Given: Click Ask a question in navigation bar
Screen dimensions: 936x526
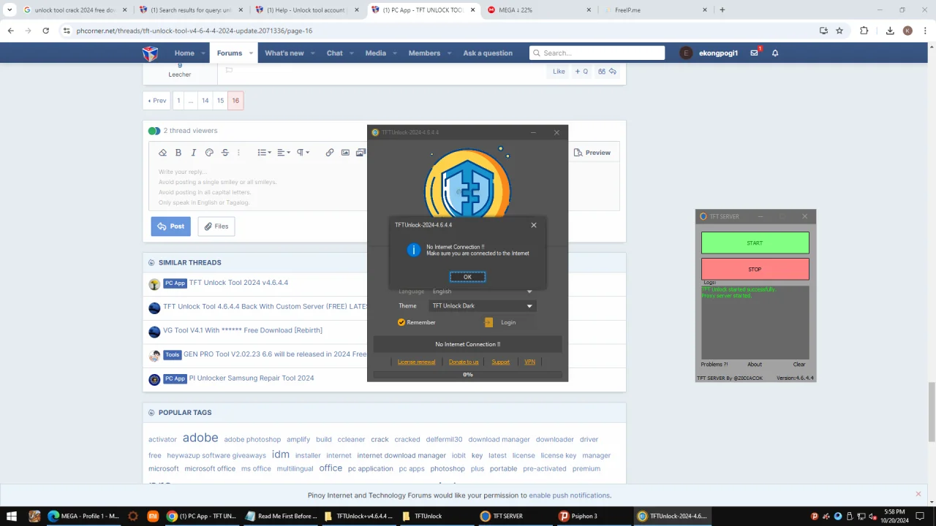Looking at the screenshot, I should [x=488, y=53].
